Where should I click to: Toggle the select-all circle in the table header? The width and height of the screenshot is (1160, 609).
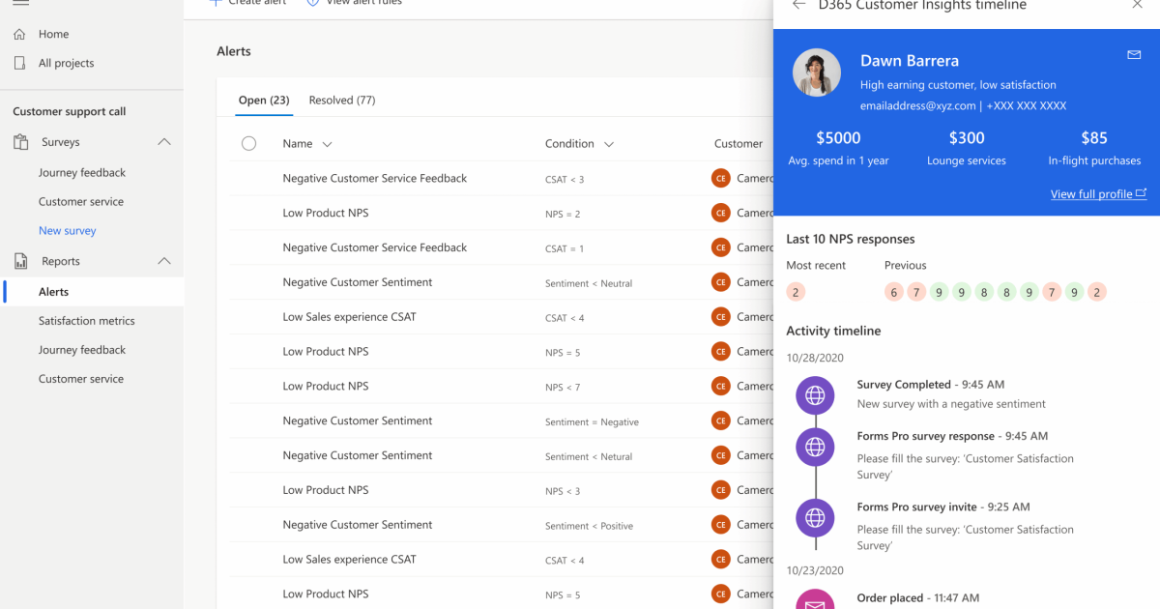248,143
